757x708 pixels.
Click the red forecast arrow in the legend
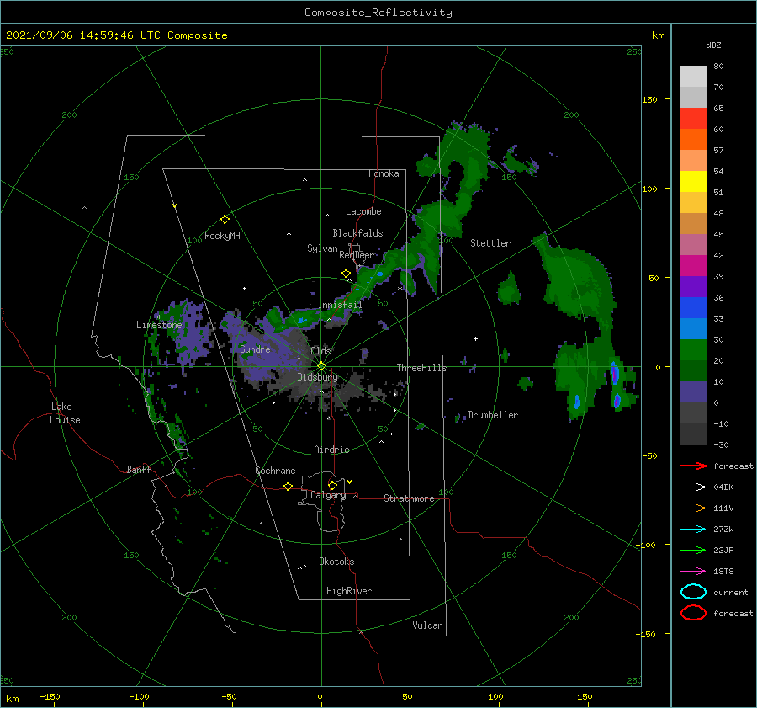pyautogui.click(x=693, y=466)
